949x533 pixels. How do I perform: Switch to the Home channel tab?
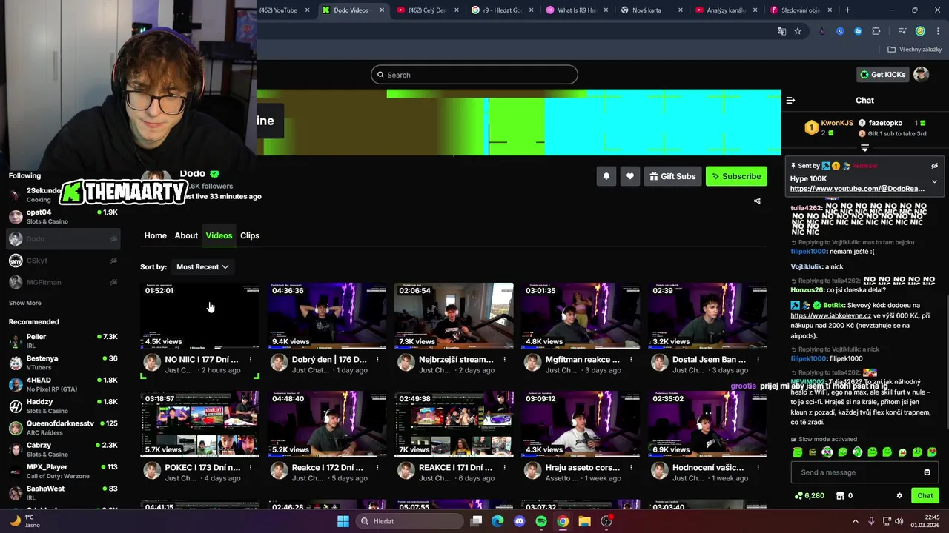[155, 235]
